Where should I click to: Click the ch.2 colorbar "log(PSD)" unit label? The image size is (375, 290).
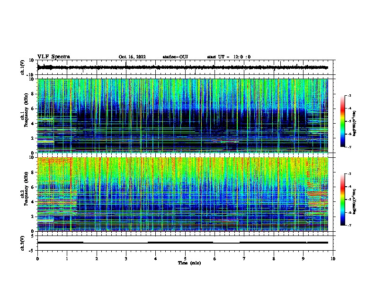point(355,202)
